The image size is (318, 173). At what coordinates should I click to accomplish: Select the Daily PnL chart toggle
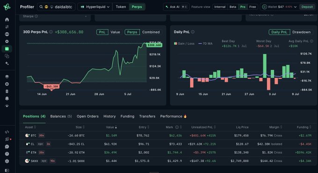pyautogui.click(x=279, y=32)
